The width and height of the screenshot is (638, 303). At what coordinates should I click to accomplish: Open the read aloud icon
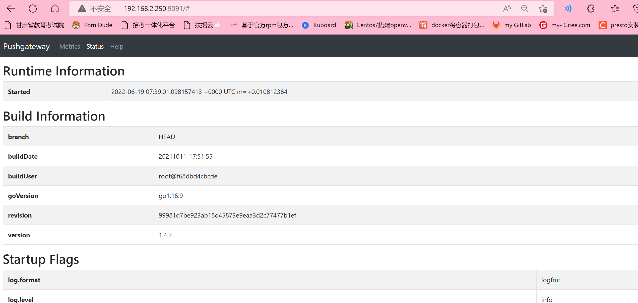pos(507,9)
